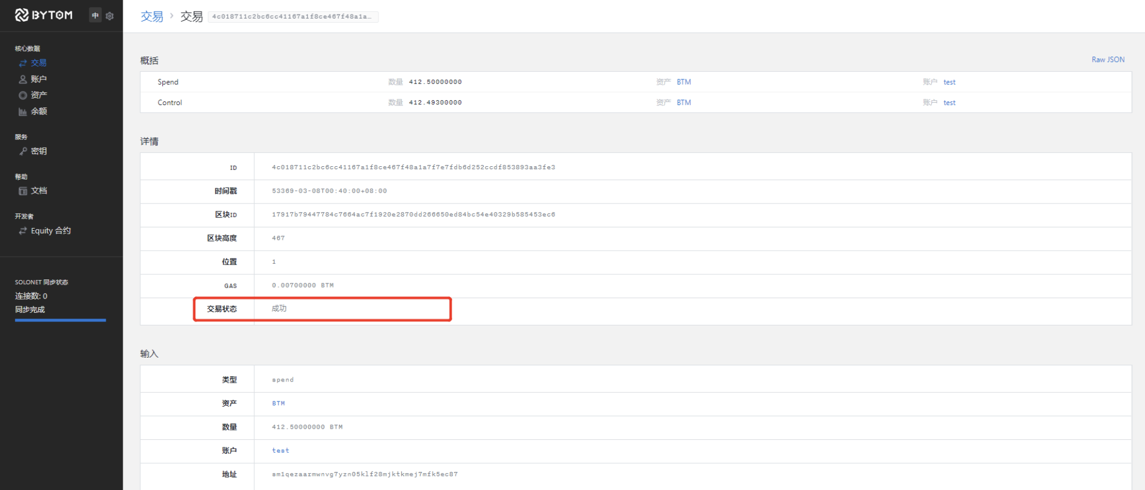Go back via the 交易 breadcrumb link
This screenshot has width=1145, height=490.
coord(152,16)
